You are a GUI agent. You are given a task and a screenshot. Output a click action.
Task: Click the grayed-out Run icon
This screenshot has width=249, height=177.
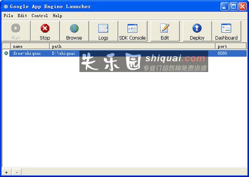(x=16, y=28)
